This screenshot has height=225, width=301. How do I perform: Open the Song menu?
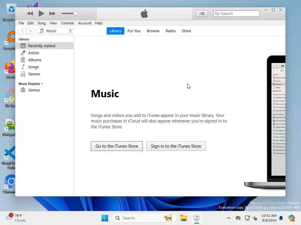(x=41, y=23)
